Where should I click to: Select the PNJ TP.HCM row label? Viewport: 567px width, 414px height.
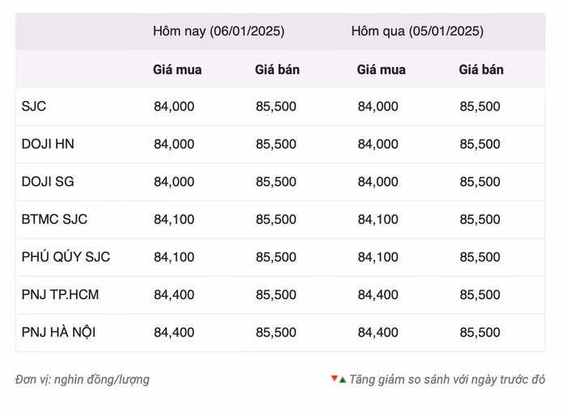pos(60,294)
